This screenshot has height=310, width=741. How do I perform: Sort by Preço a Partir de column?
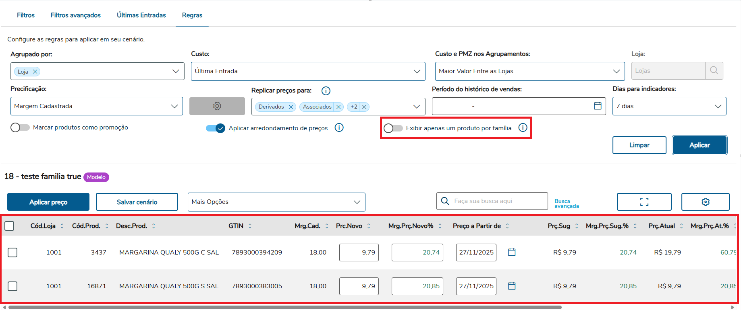point(507,226)
